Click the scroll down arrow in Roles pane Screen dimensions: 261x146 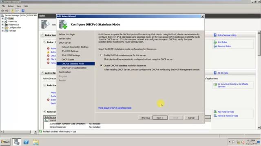click(x=259, y=128)
